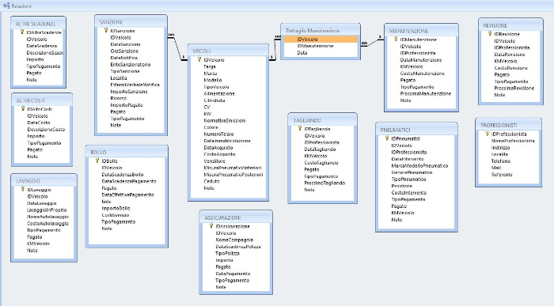The width and height of the screenshot is (554, 306).
Task: Click the key icon next to IDAssicurazione
Action: pos(211,226)
